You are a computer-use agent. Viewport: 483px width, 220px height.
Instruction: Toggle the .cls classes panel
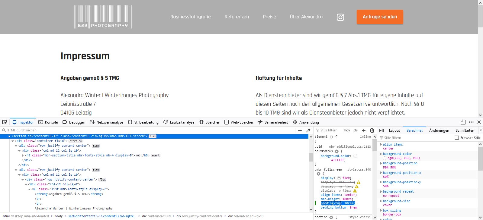(x=355, y=130)
